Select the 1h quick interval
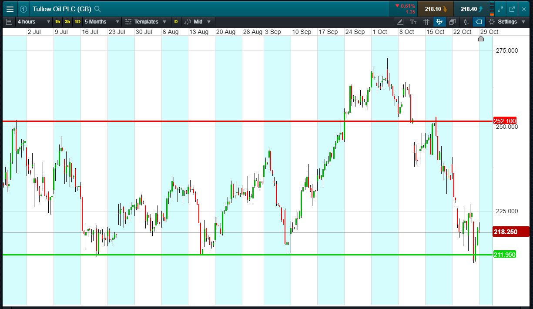 click(57, 21)
